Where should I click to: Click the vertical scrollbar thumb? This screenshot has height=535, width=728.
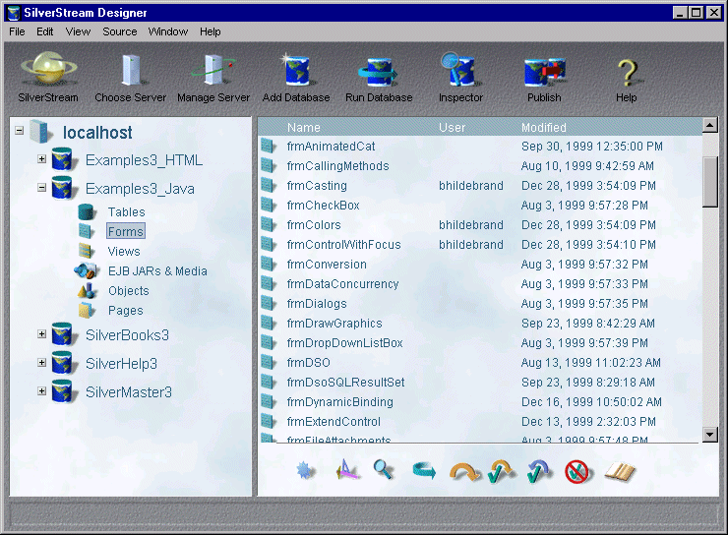coord(710,182)
